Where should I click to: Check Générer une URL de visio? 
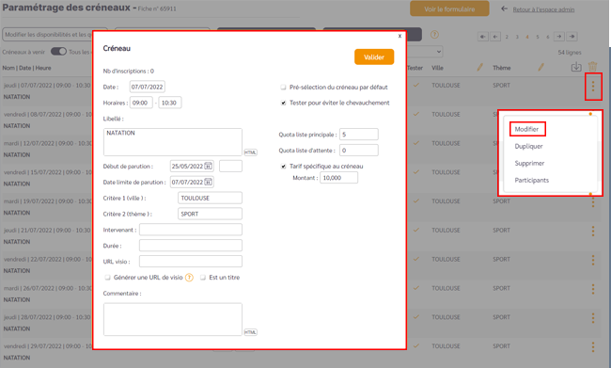[107, 278]
